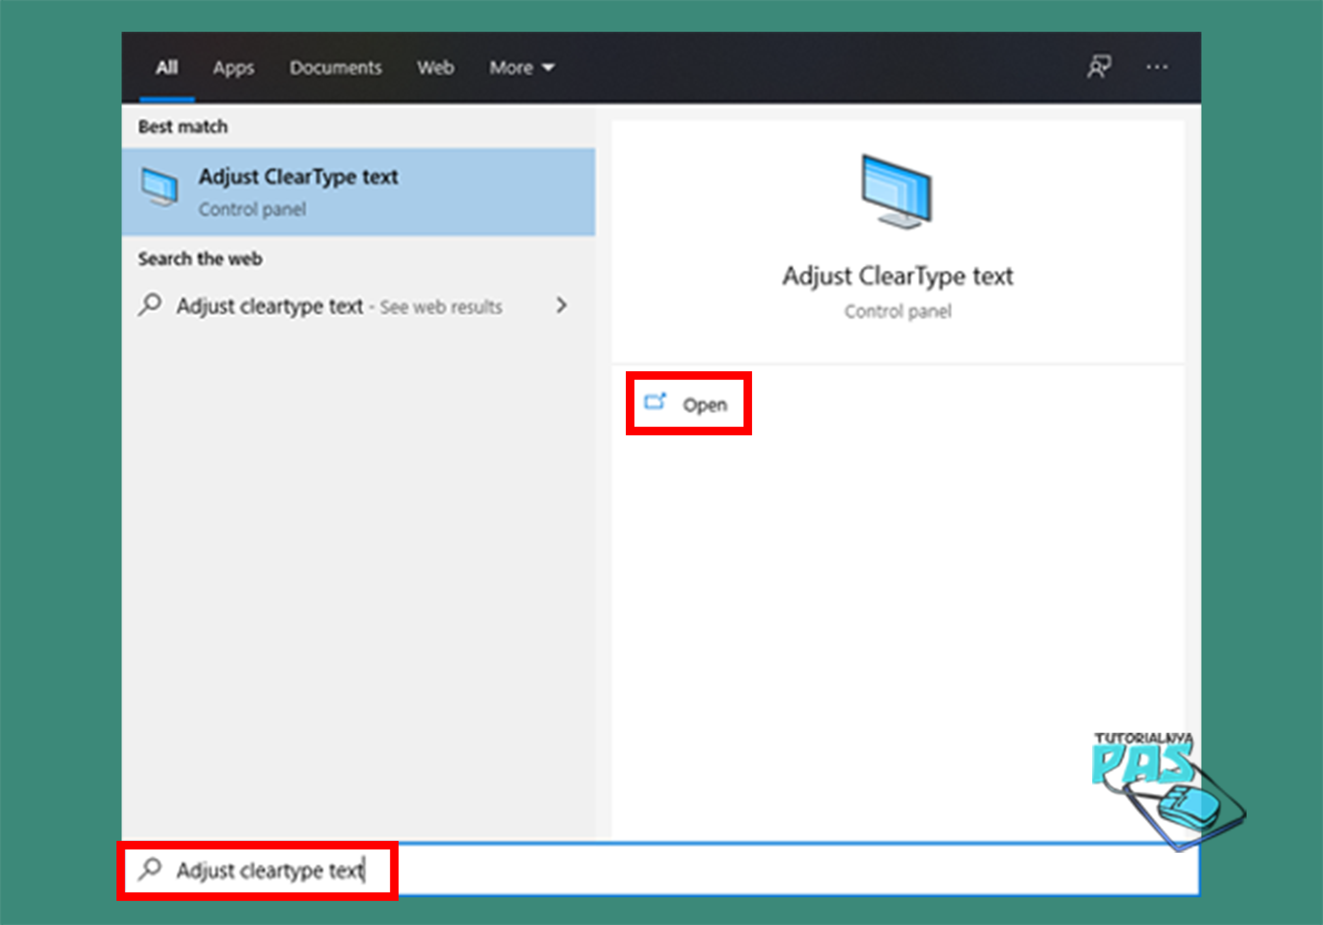Click the feedback person icon in header

[1099, 67]
